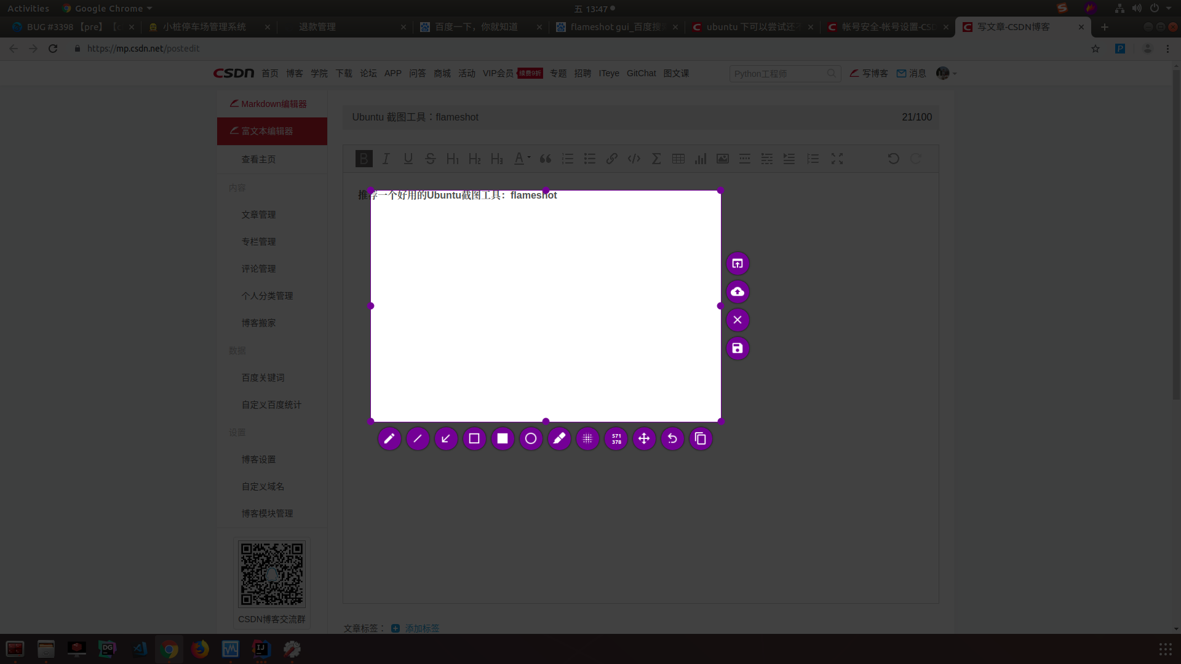Select Flameshot straight line tool

coord(418,438)
